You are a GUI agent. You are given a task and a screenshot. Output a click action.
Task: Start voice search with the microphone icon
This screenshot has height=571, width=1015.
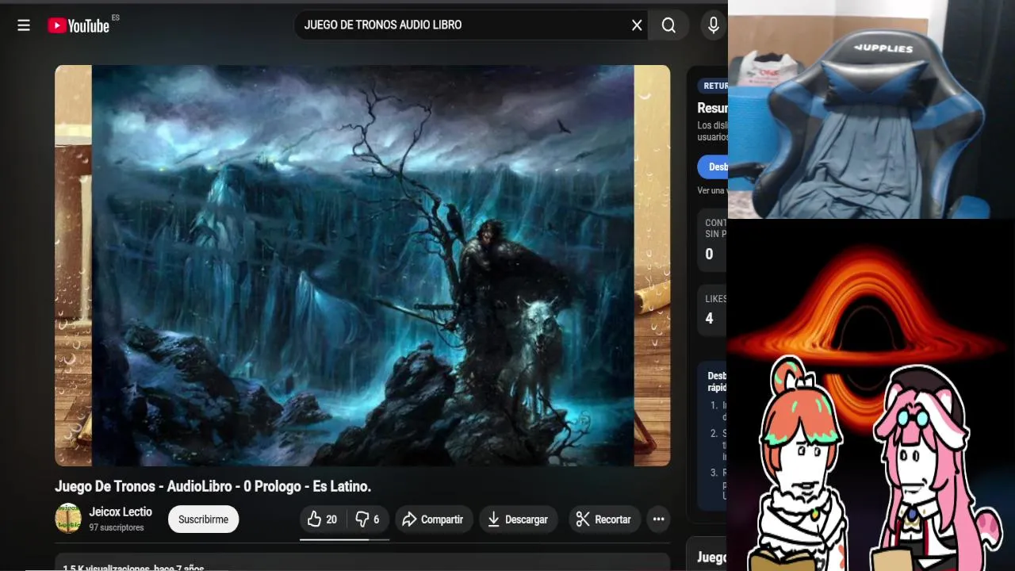714,25
